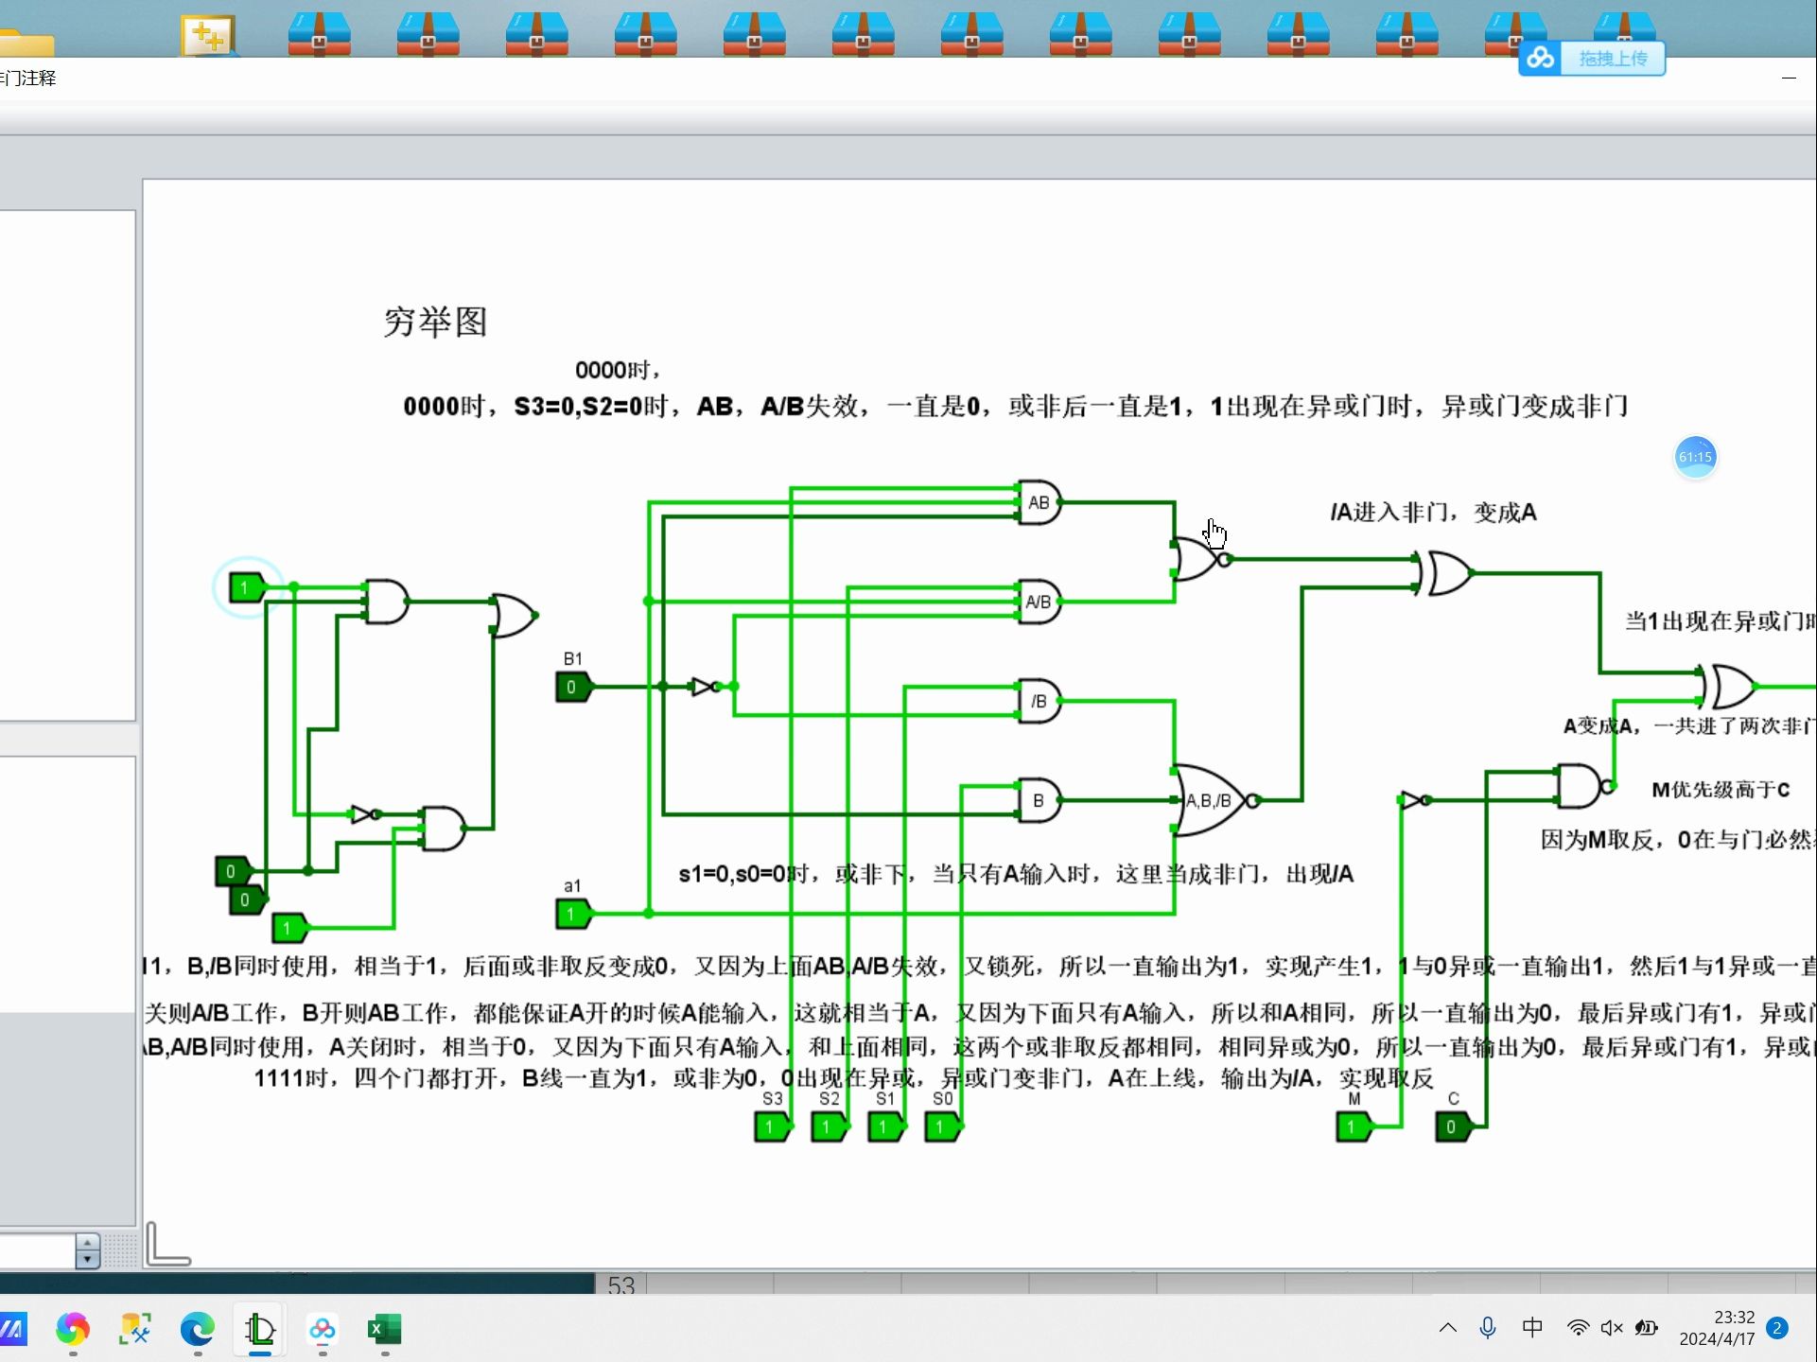Open Excel from the taskbar
Viewport: 1817px width, 1362px height.
[384, 1330]
